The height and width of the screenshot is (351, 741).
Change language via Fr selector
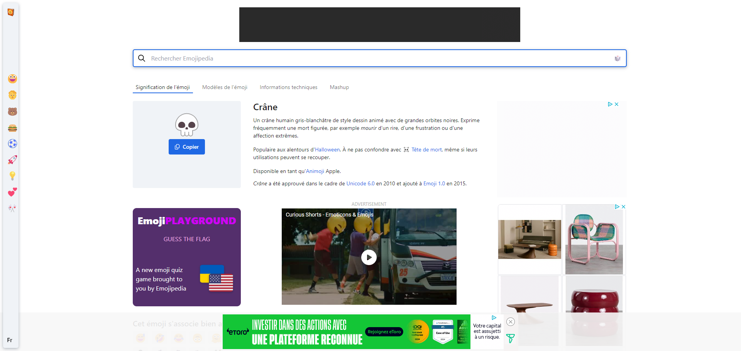(10, 340)
